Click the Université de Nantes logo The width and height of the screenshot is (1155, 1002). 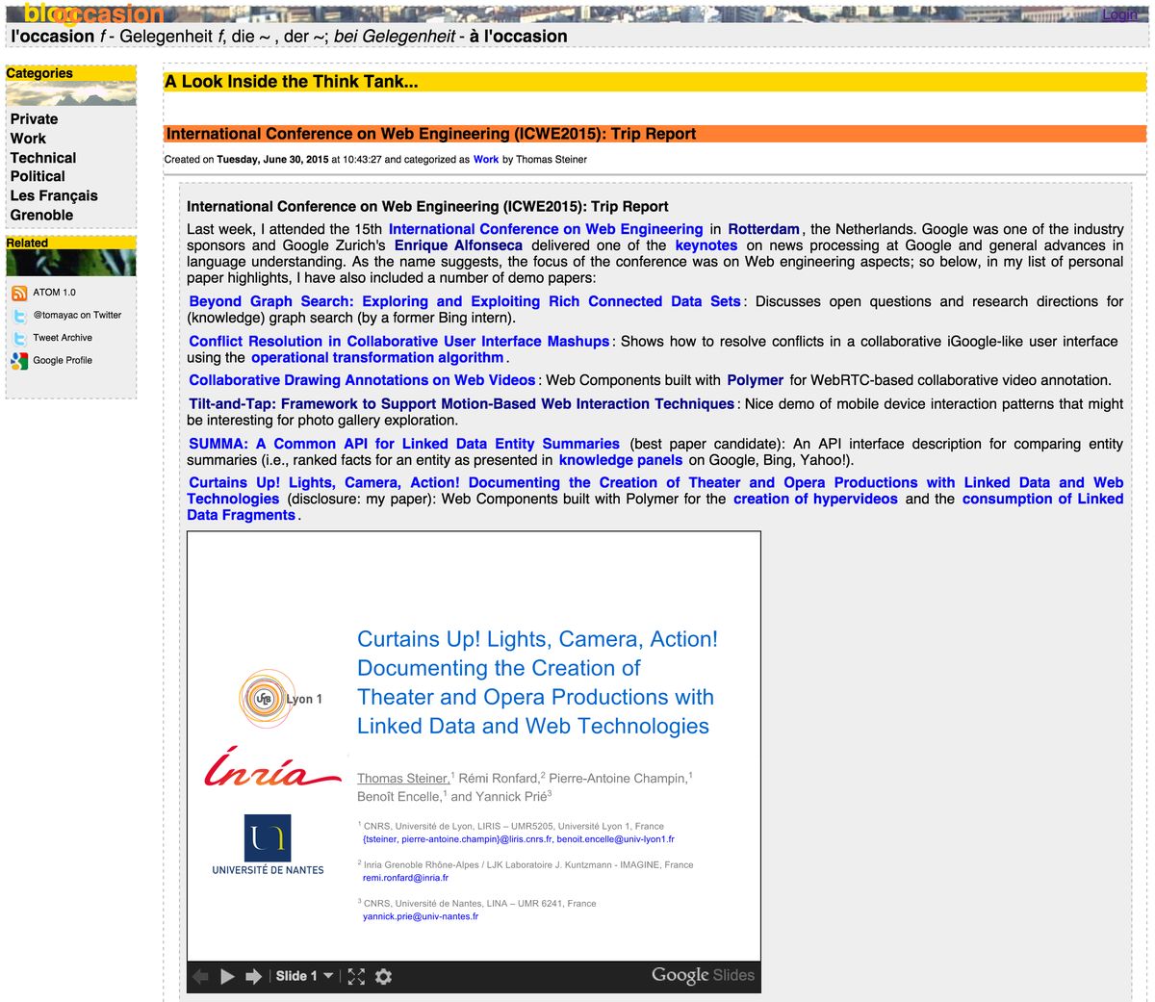point(268,844)
